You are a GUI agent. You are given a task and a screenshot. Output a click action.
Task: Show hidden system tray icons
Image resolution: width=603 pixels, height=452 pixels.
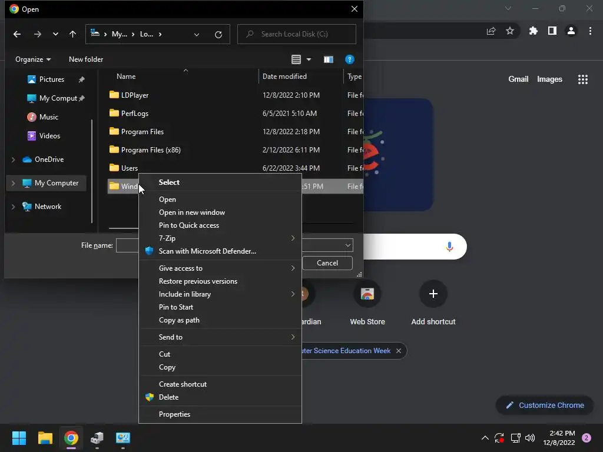[x=485, y=438]
